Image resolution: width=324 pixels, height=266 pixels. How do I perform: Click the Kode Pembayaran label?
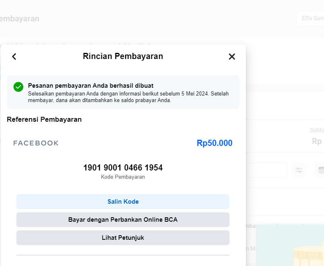pyautogui.click(x=123, y=177)
